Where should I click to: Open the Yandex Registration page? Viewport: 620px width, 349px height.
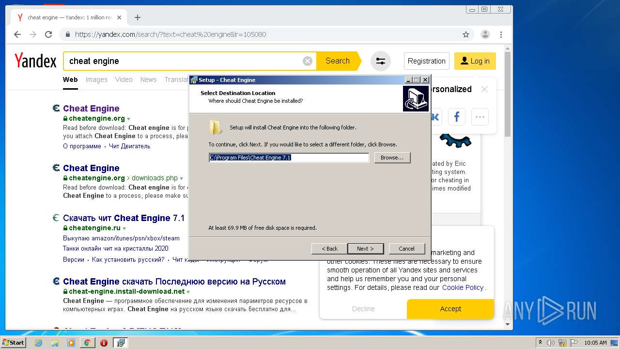pos(426,61)
